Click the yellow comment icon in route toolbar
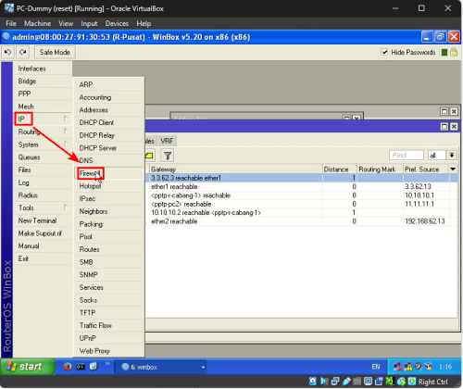 pos(150,156)
